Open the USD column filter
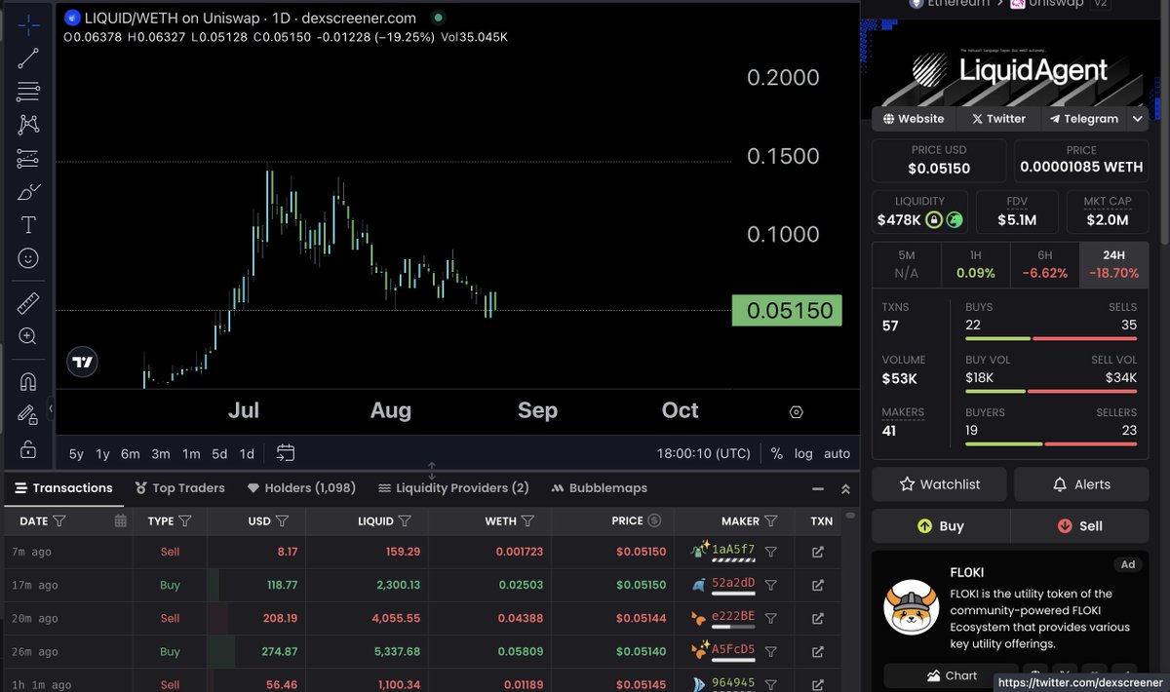This screenshot has width=1170, height=692. coord(284,520)
